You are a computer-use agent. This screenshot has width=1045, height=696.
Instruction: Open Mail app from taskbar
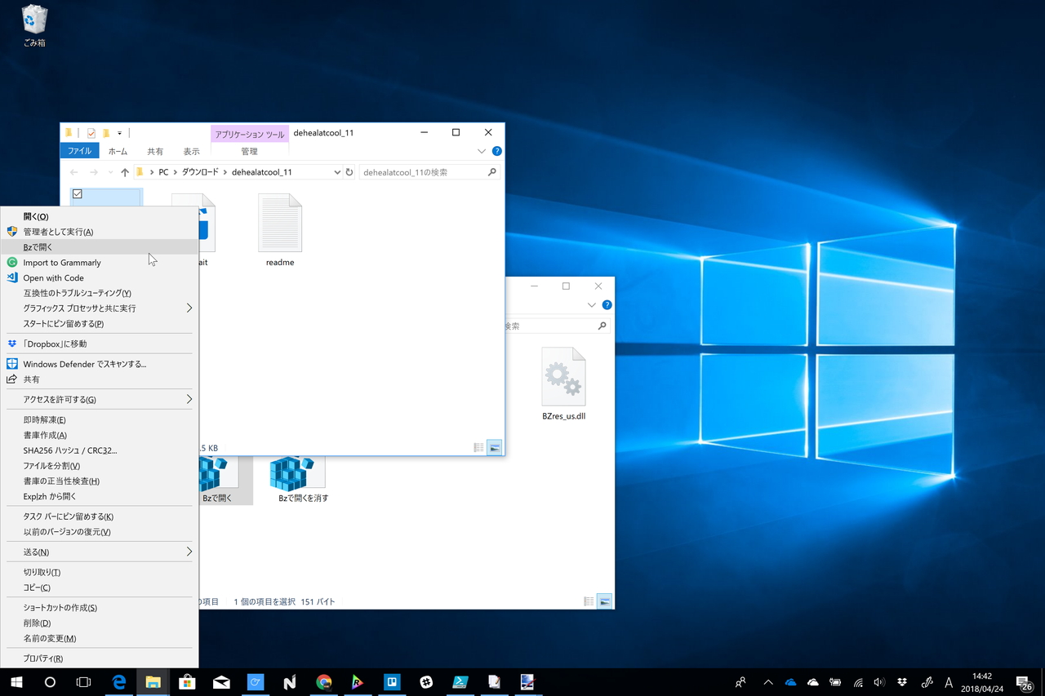[x=221, y=682]
